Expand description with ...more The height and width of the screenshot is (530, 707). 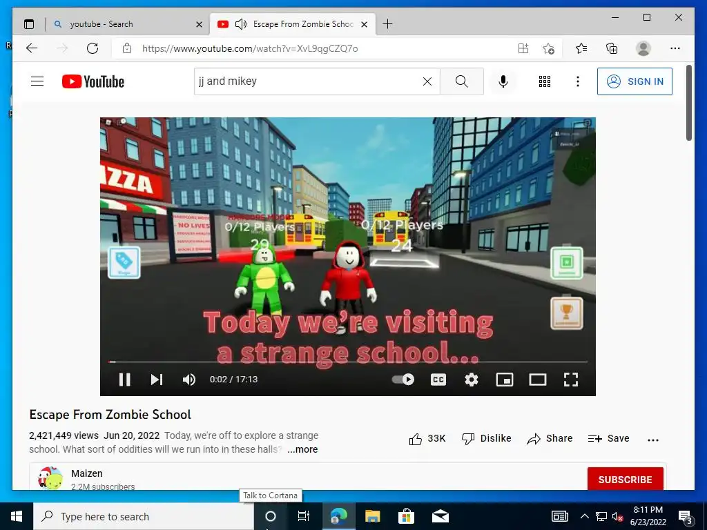point(302,449)
